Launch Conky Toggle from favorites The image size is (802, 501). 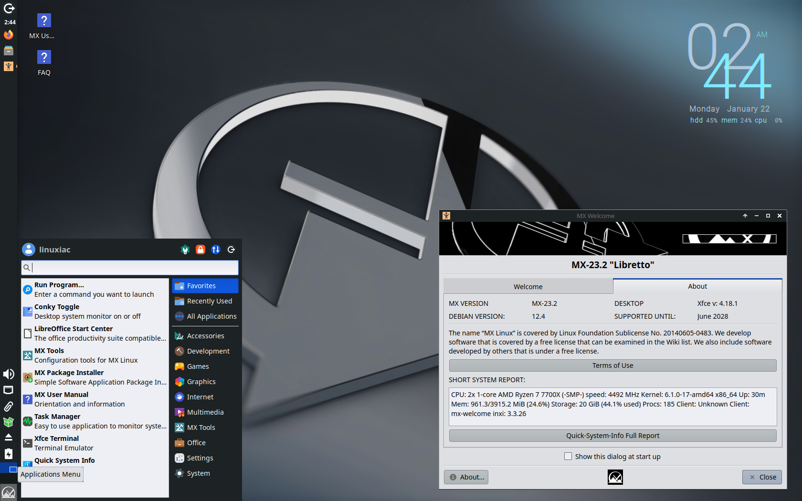tap(95, 312)
